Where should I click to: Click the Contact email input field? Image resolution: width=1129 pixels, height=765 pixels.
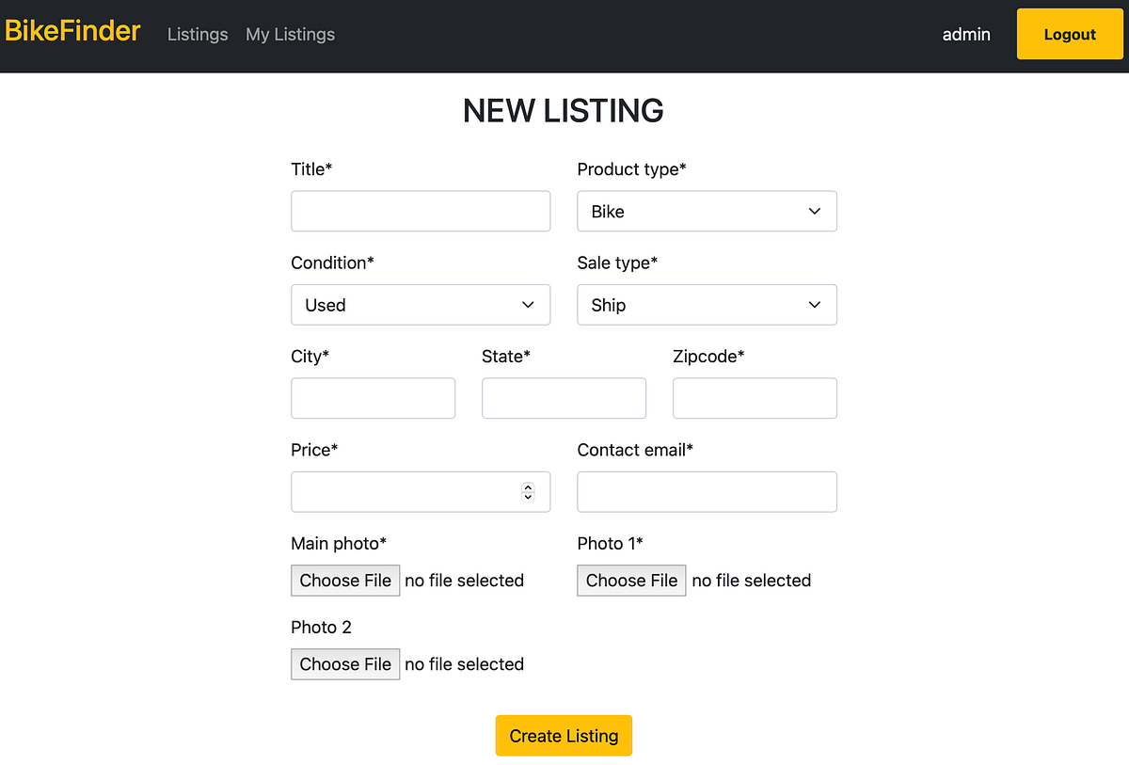707,491
